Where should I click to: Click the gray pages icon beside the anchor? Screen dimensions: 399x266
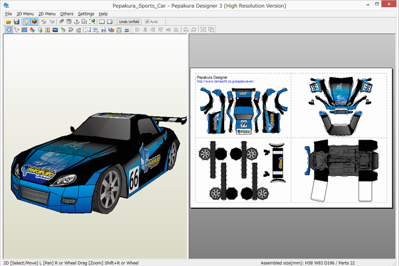(x=84, y=22)
